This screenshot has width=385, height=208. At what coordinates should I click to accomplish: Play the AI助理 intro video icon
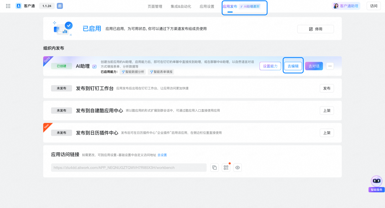click(94, 67)
